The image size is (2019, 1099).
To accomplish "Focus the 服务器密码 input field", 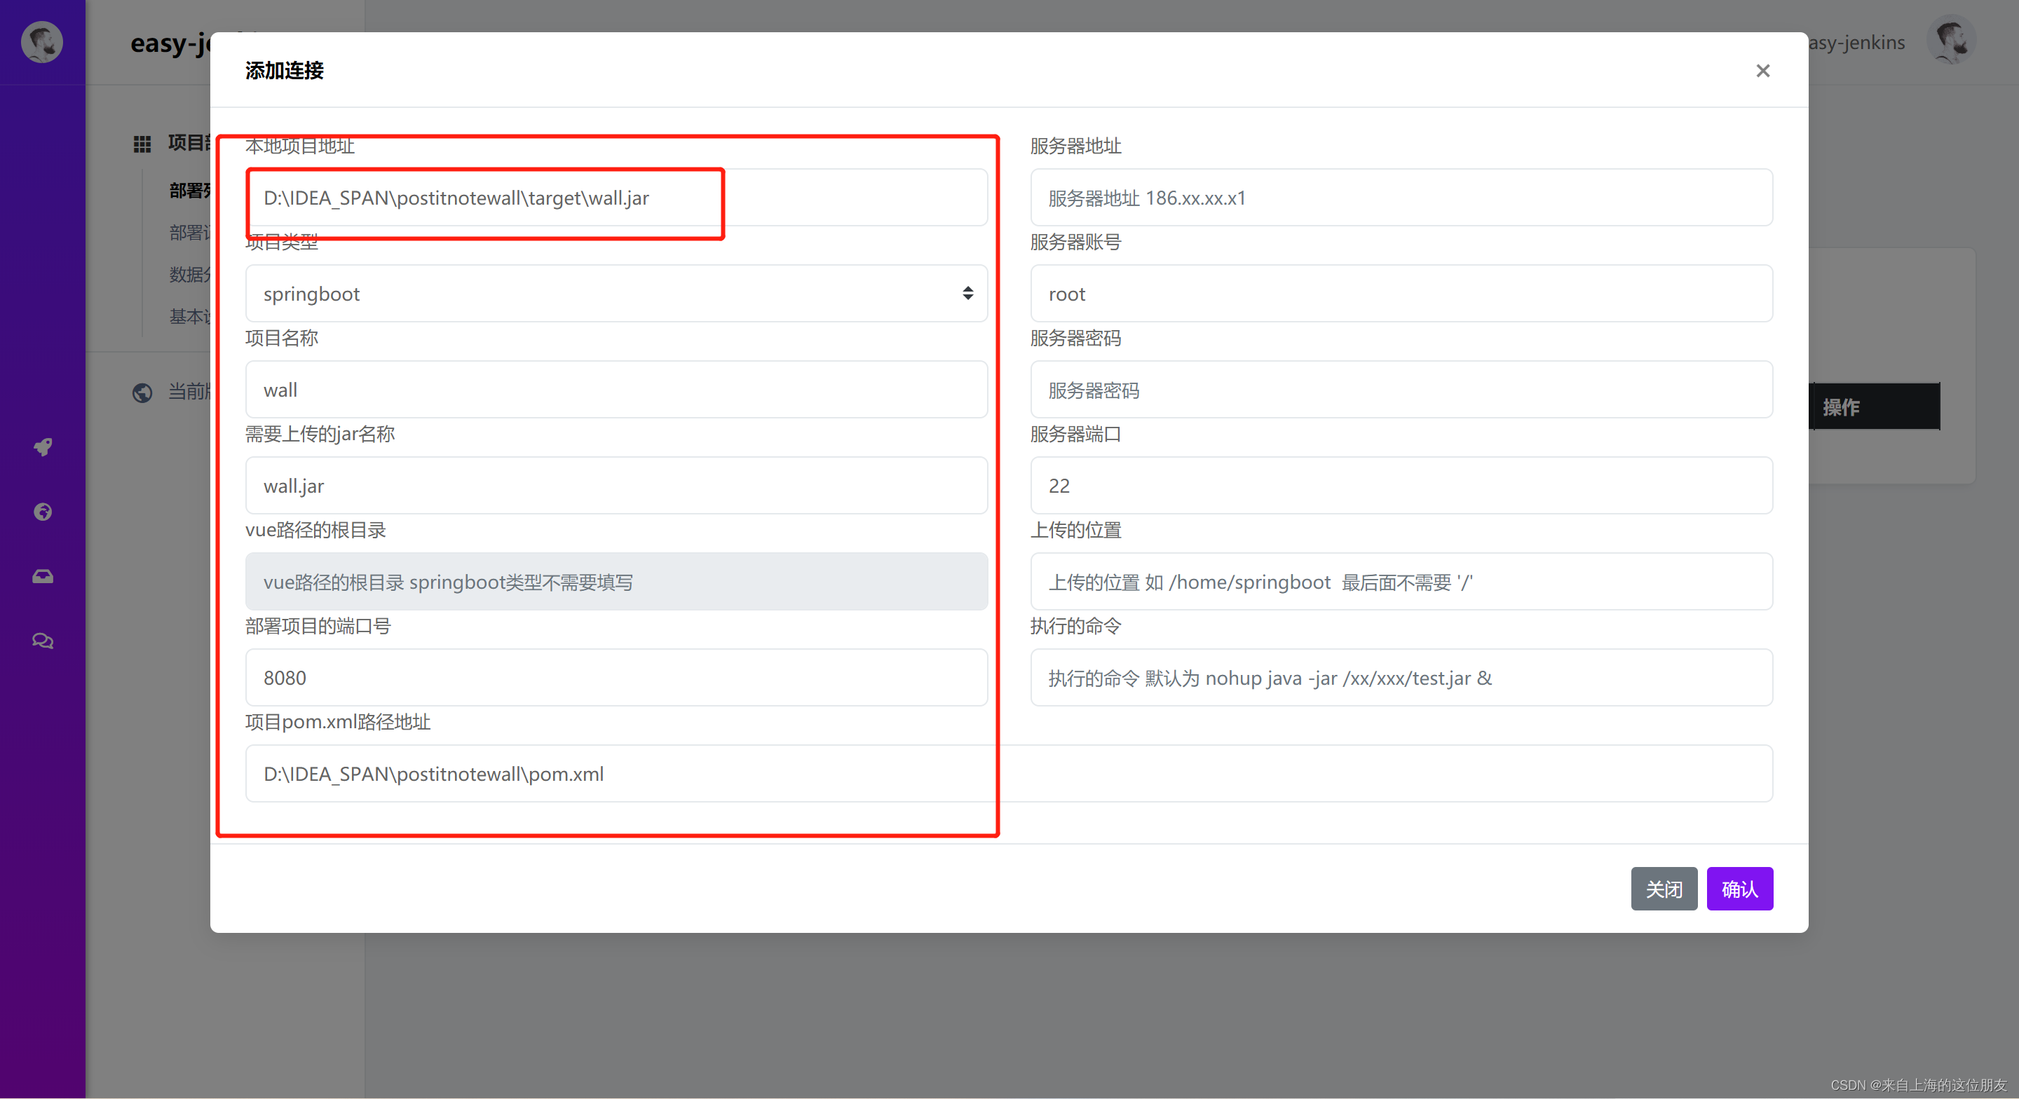I will coord(1401,390).
